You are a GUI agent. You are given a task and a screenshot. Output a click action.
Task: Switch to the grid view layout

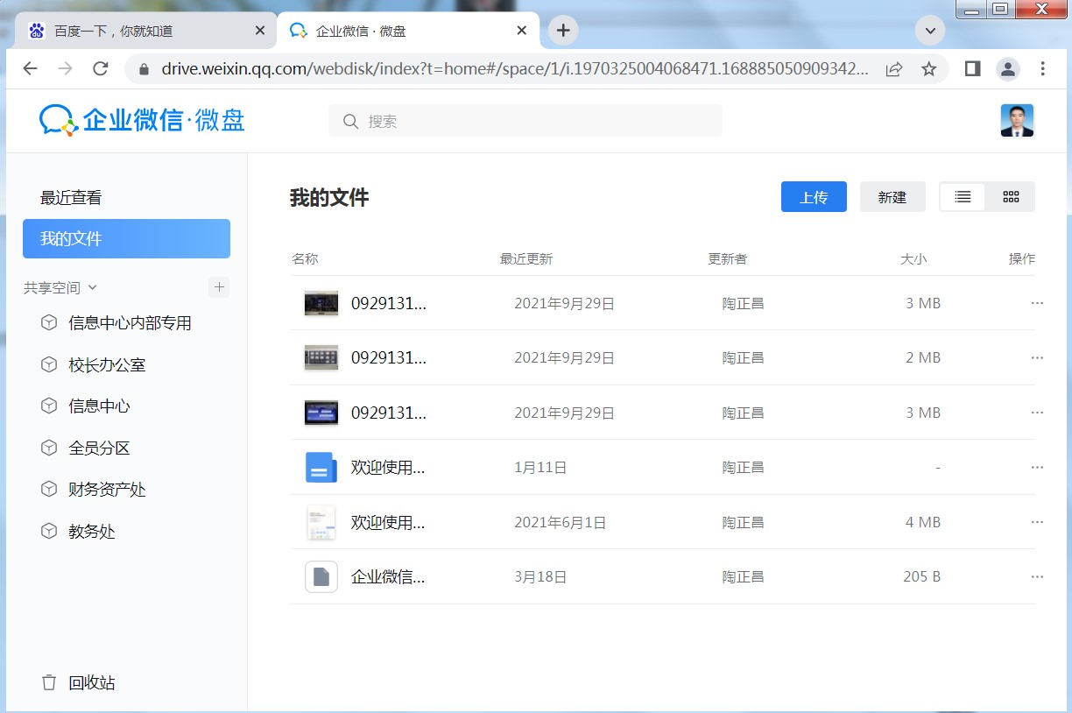(x=1011, y=197)
